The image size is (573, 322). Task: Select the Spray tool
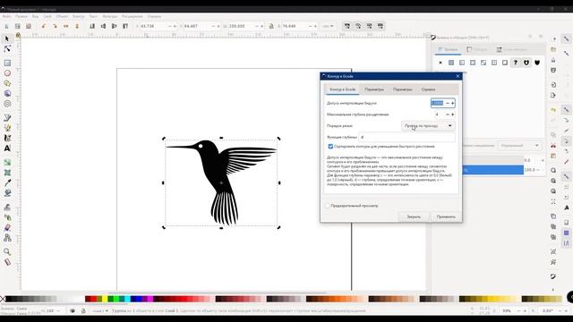pos(7,217)
